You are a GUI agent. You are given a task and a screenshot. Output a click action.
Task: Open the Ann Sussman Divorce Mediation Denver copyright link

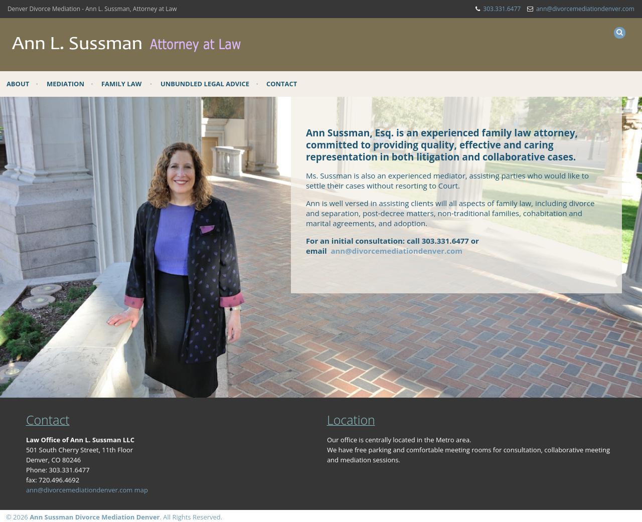(95, 517)
